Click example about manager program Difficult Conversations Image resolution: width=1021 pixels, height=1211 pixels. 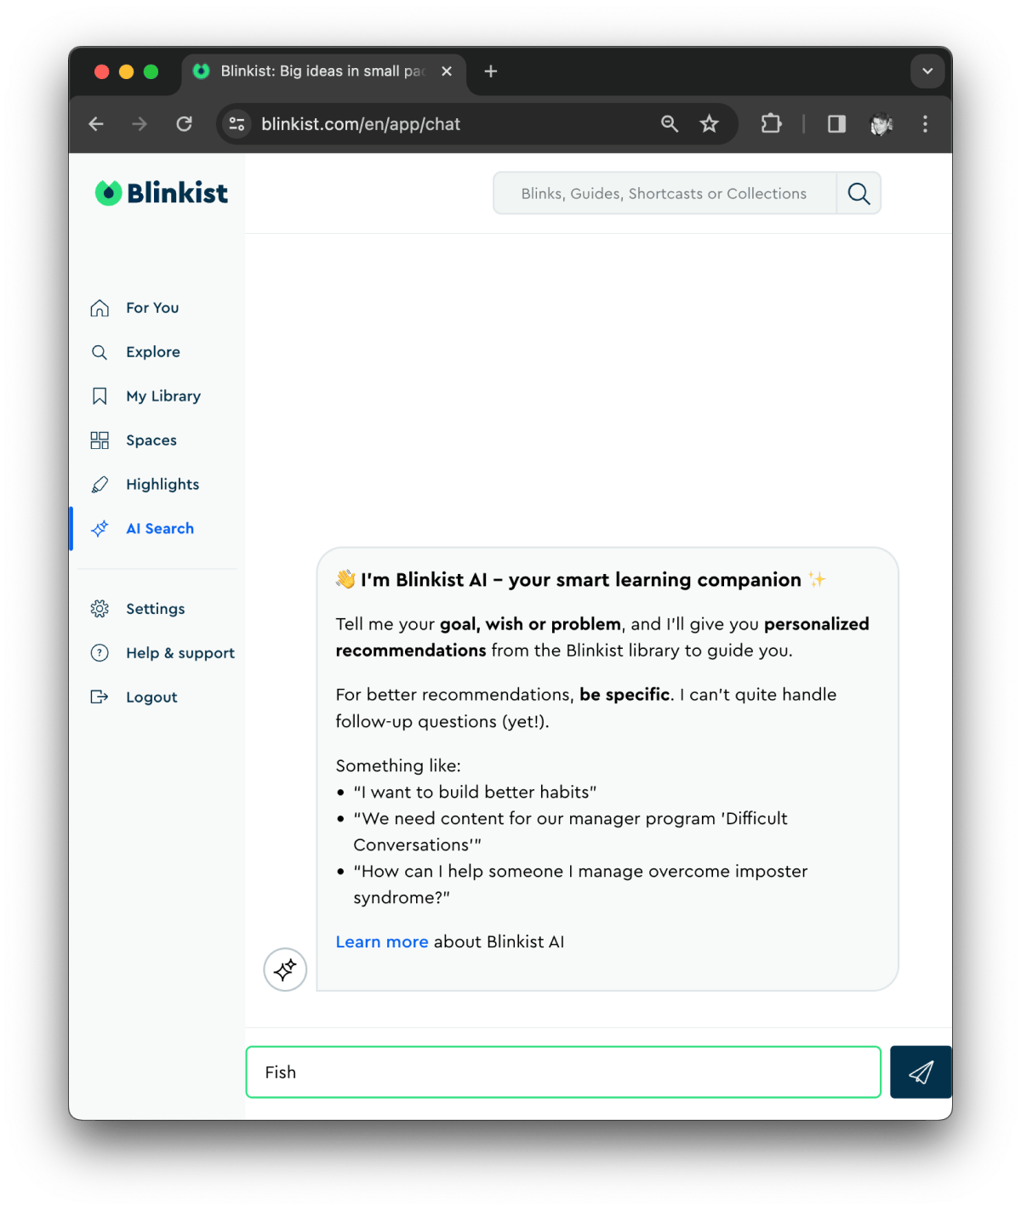[570, 832]
